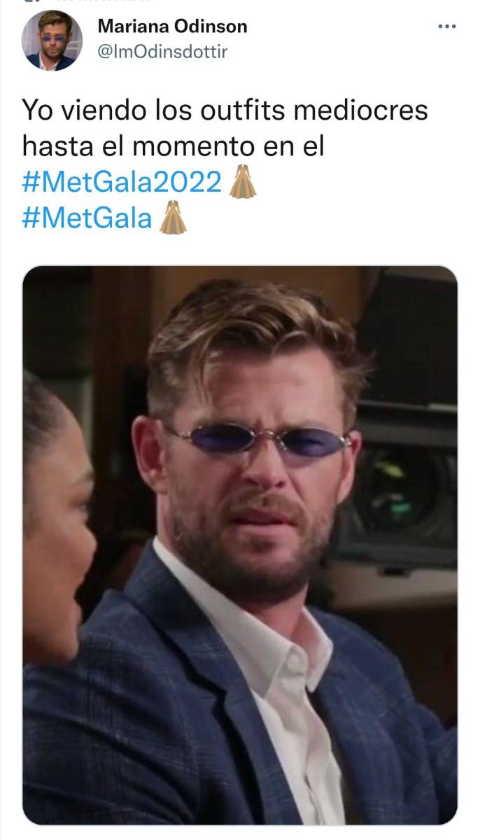
Task: Click the tweet line "hasta el momento en el"
Action: (x=173, y=146)
